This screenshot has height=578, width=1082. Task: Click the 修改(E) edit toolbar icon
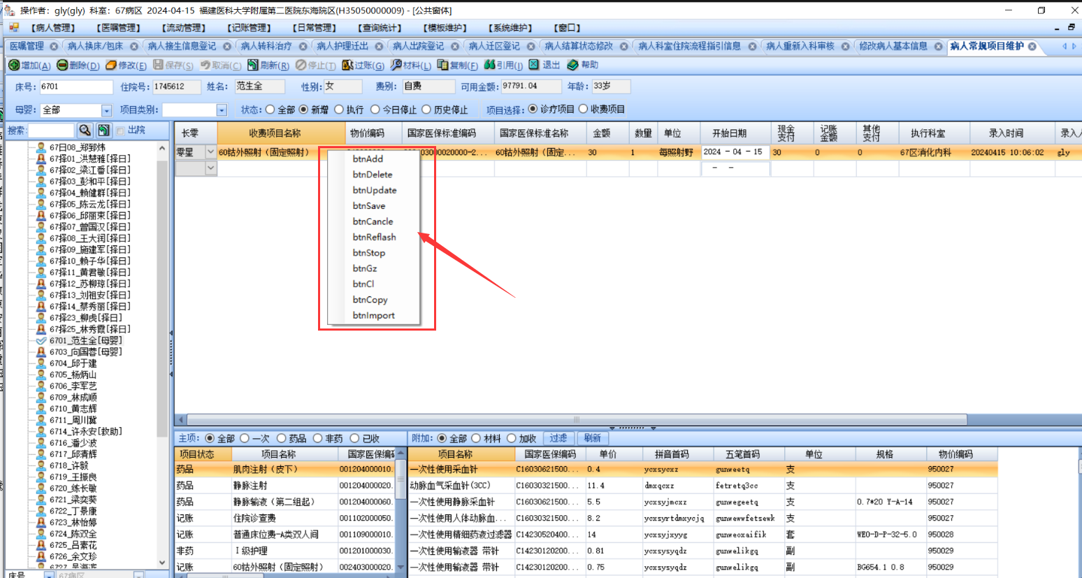pyautogui.click(x=111, y=65)
